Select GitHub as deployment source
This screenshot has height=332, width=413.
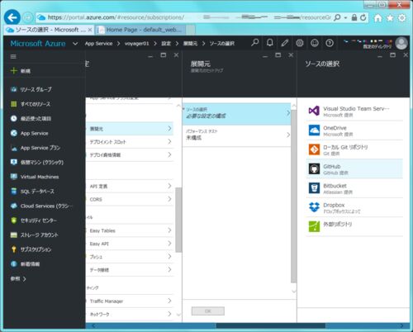pyautogui.click(x=354, y=169)
